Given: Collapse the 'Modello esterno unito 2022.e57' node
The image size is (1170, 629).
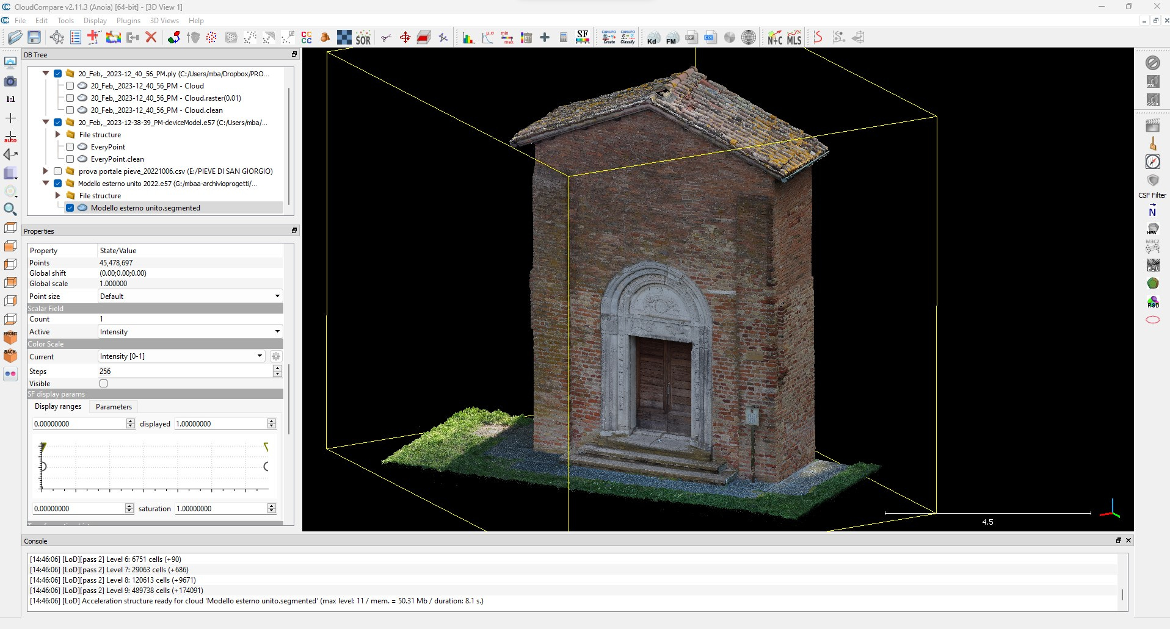Looking at the screenshot, I should coord(45,183).
